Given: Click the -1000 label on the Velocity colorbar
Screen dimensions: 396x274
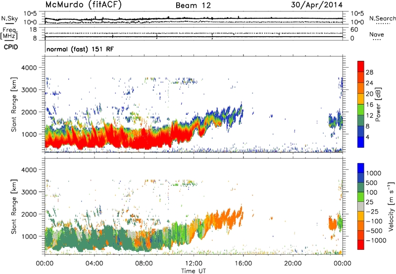Looking at the screenshot, I should tap(376, 240).
